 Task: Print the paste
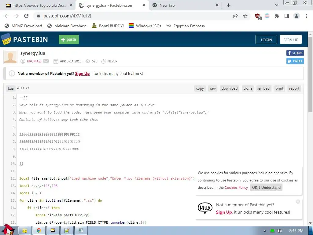[279, 88]
